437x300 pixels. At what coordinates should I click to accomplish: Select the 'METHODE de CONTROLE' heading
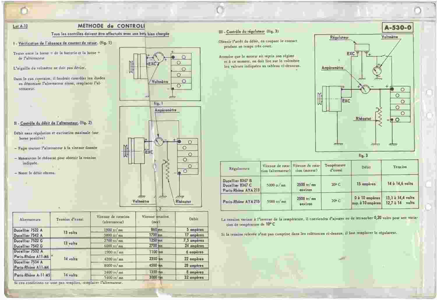111,26
